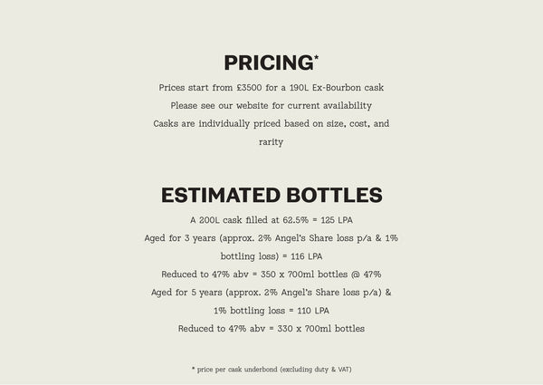
Task: Click '190L Ex-Bourbon cask' text
Action: click(337, 88)
